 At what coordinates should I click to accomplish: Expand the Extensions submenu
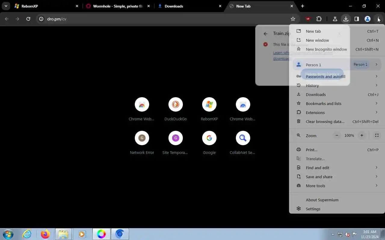(x=337, y=112)
